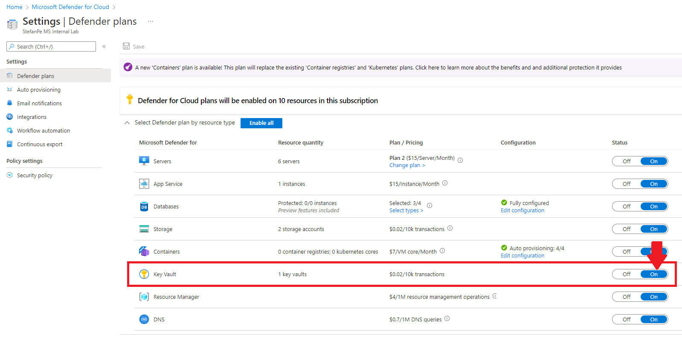Go to Microsoft Defender for Cloud breadcrumb
The width and height of the screenshot is (682, 341).
click(x=70, y=7)
